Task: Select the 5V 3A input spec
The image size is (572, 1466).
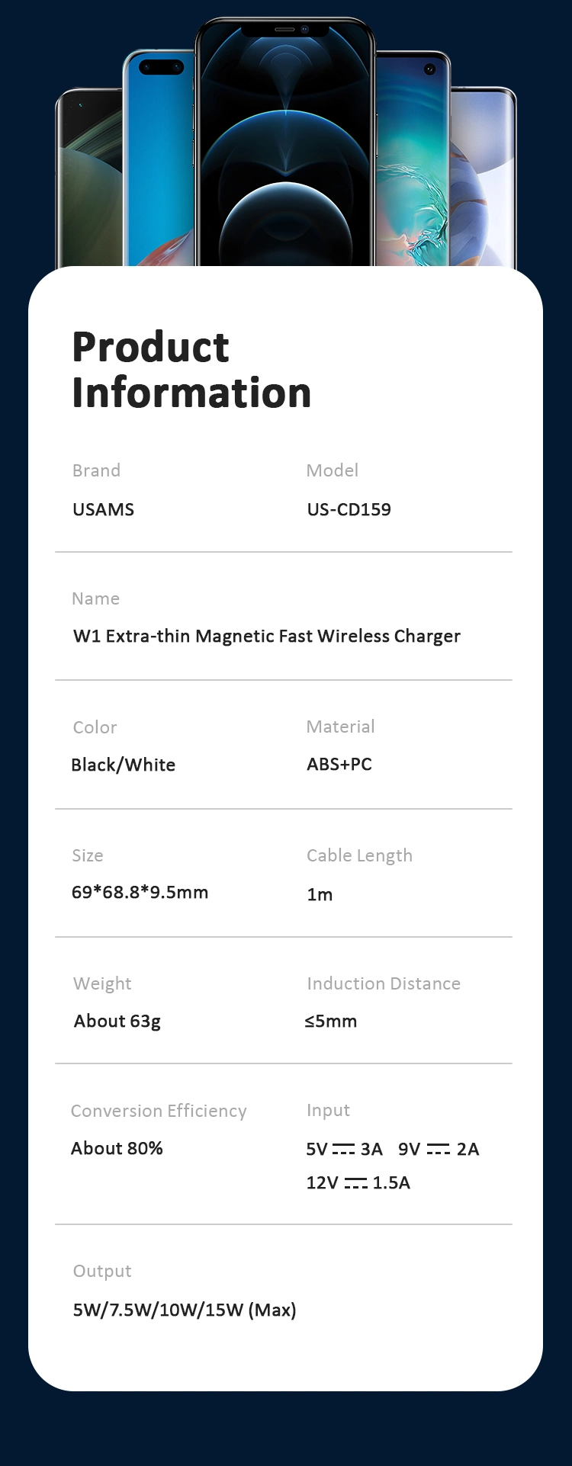Action: [x=344, y=1149]
